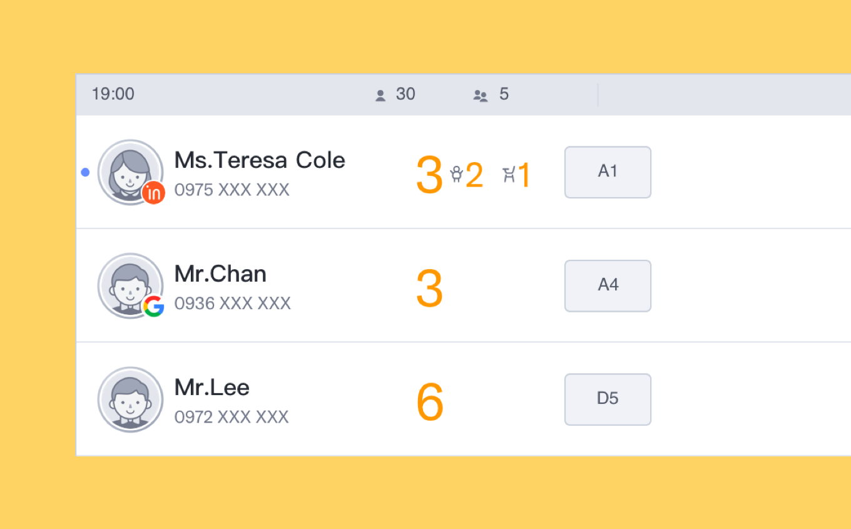
Task: Open Ms.Teresa Cole's reservation name
Action: point(260,160)
